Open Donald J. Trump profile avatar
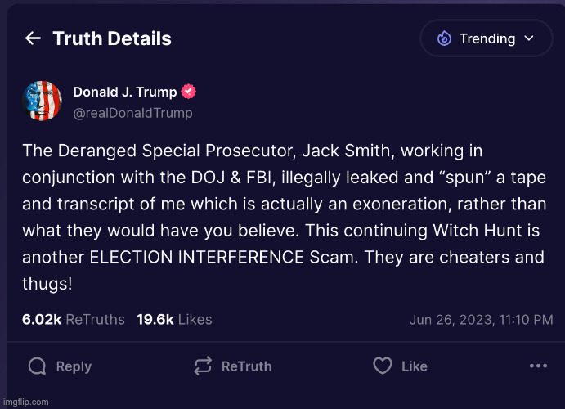The height and width of the screenshot is (409, 565). [x=43, y=101]
